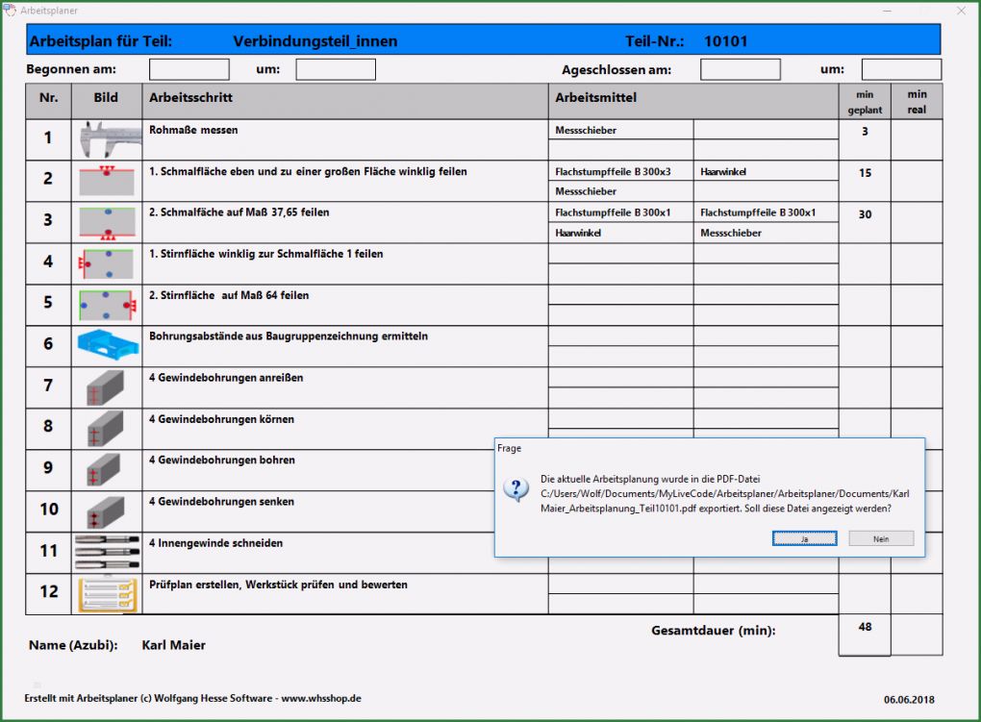Click the Begonnen am date field
This screenshot has height=722, width=981.
point(189,68)
